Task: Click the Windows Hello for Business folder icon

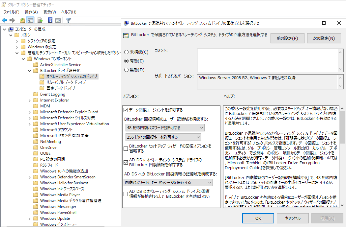Action: tap(36, 183)
